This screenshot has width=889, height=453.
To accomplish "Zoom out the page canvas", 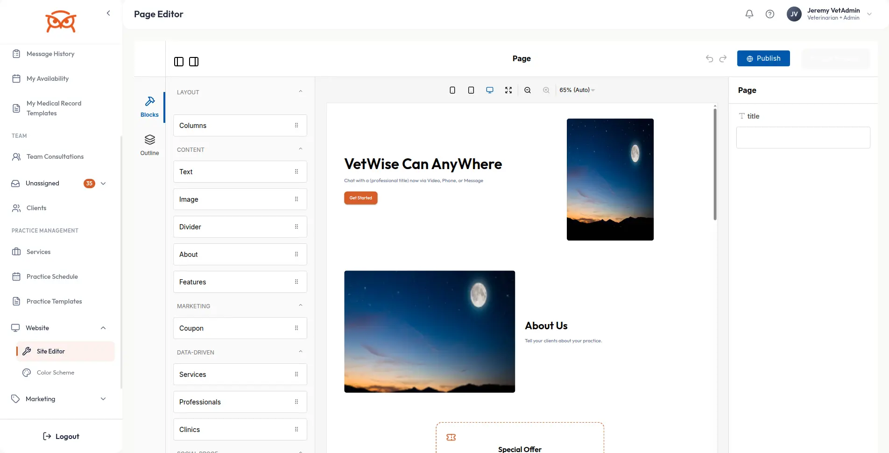I will pyautogui.click(x=528, y=90).
